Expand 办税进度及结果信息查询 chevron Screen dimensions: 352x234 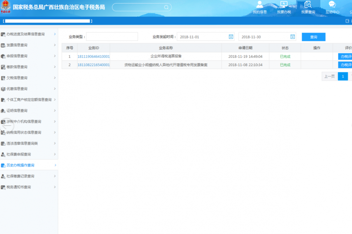[55, 34]
